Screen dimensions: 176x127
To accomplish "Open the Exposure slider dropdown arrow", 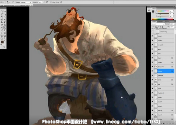I will pyautogui.click(x=43, y=2).
